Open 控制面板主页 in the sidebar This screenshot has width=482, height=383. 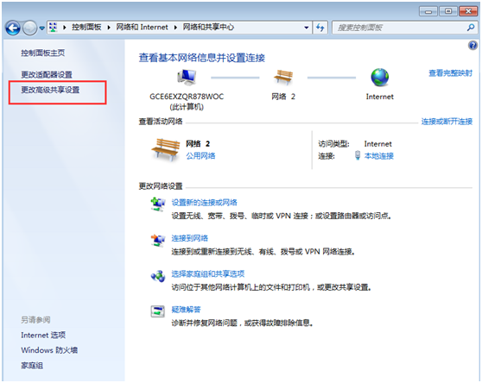click(x=42, y=53)
